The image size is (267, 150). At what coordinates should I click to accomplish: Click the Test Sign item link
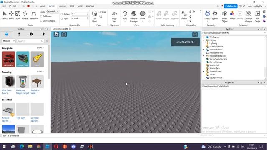pos(20,118)
